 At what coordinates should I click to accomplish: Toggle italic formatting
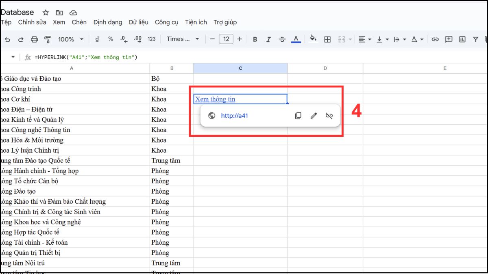point(268,39)
